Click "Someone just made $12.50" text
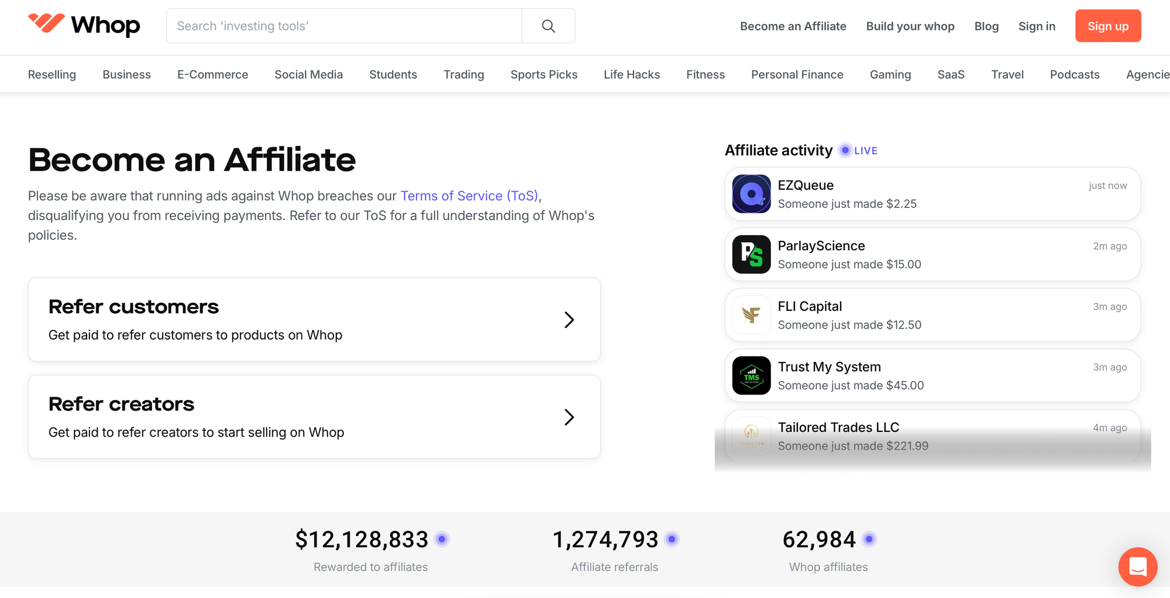Screen dimensions: 1170x598 [x=849, y=324]
